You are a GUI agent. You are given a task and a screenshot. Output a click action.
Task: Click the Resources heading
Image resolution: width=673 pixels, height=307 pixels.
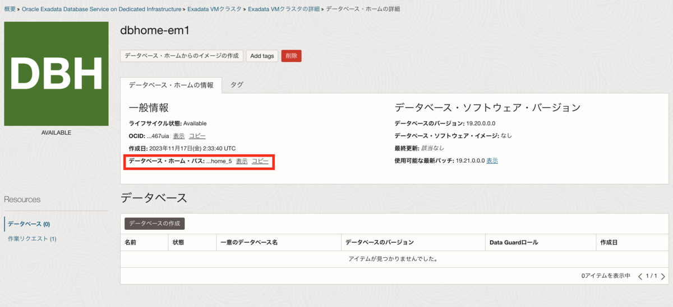coord(22,200)
